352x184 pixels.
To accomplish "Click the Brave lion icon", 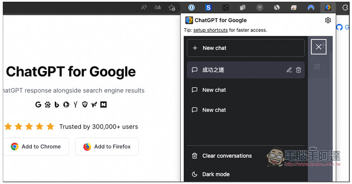I will pyautogui.click(x=84, y=104).
